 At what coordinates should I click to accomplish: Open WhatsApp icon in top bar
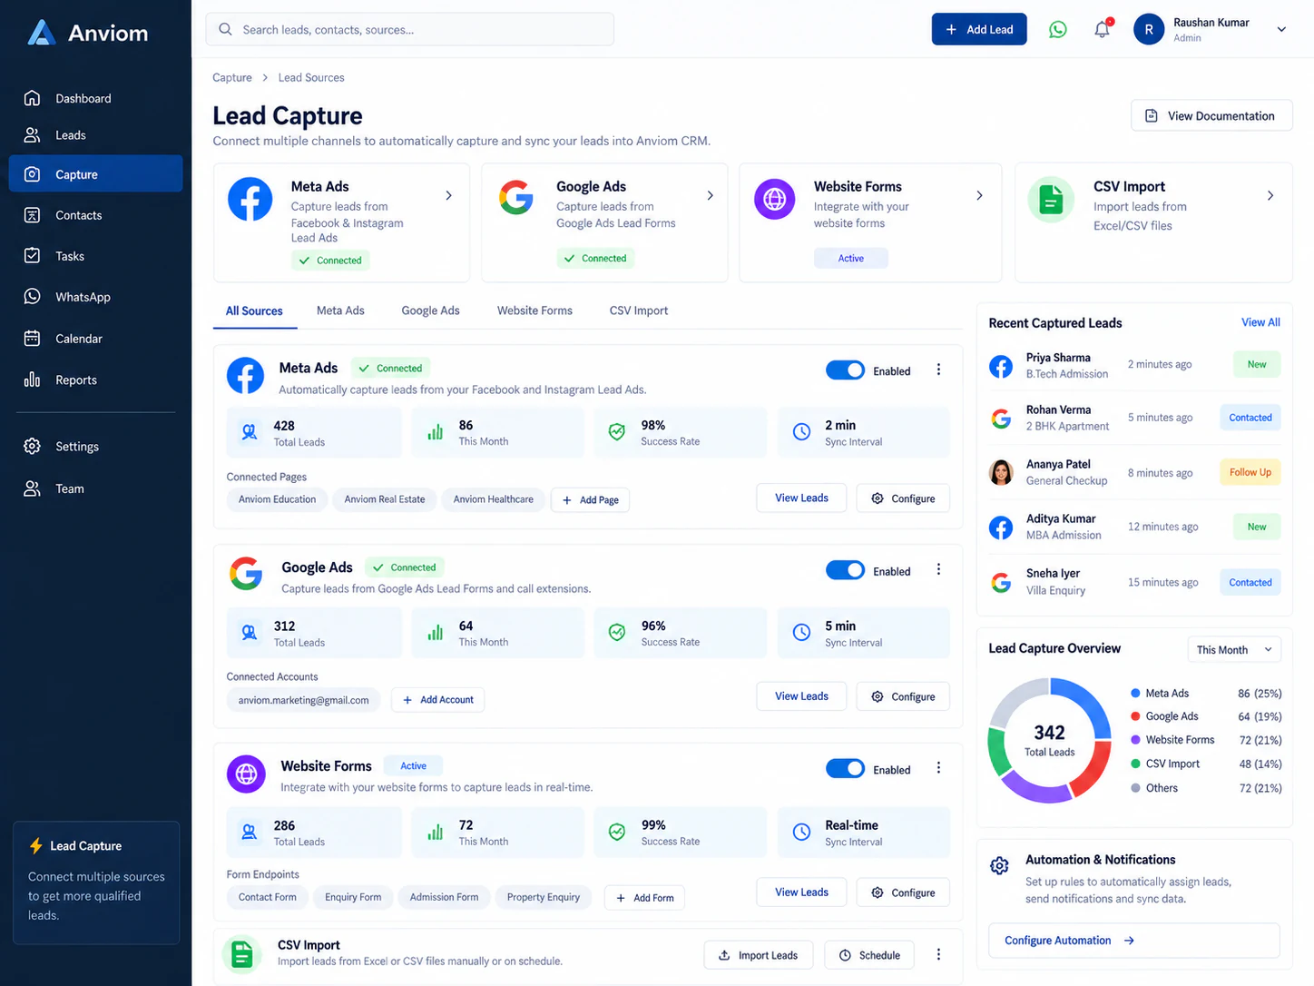tap(1058, 30)
